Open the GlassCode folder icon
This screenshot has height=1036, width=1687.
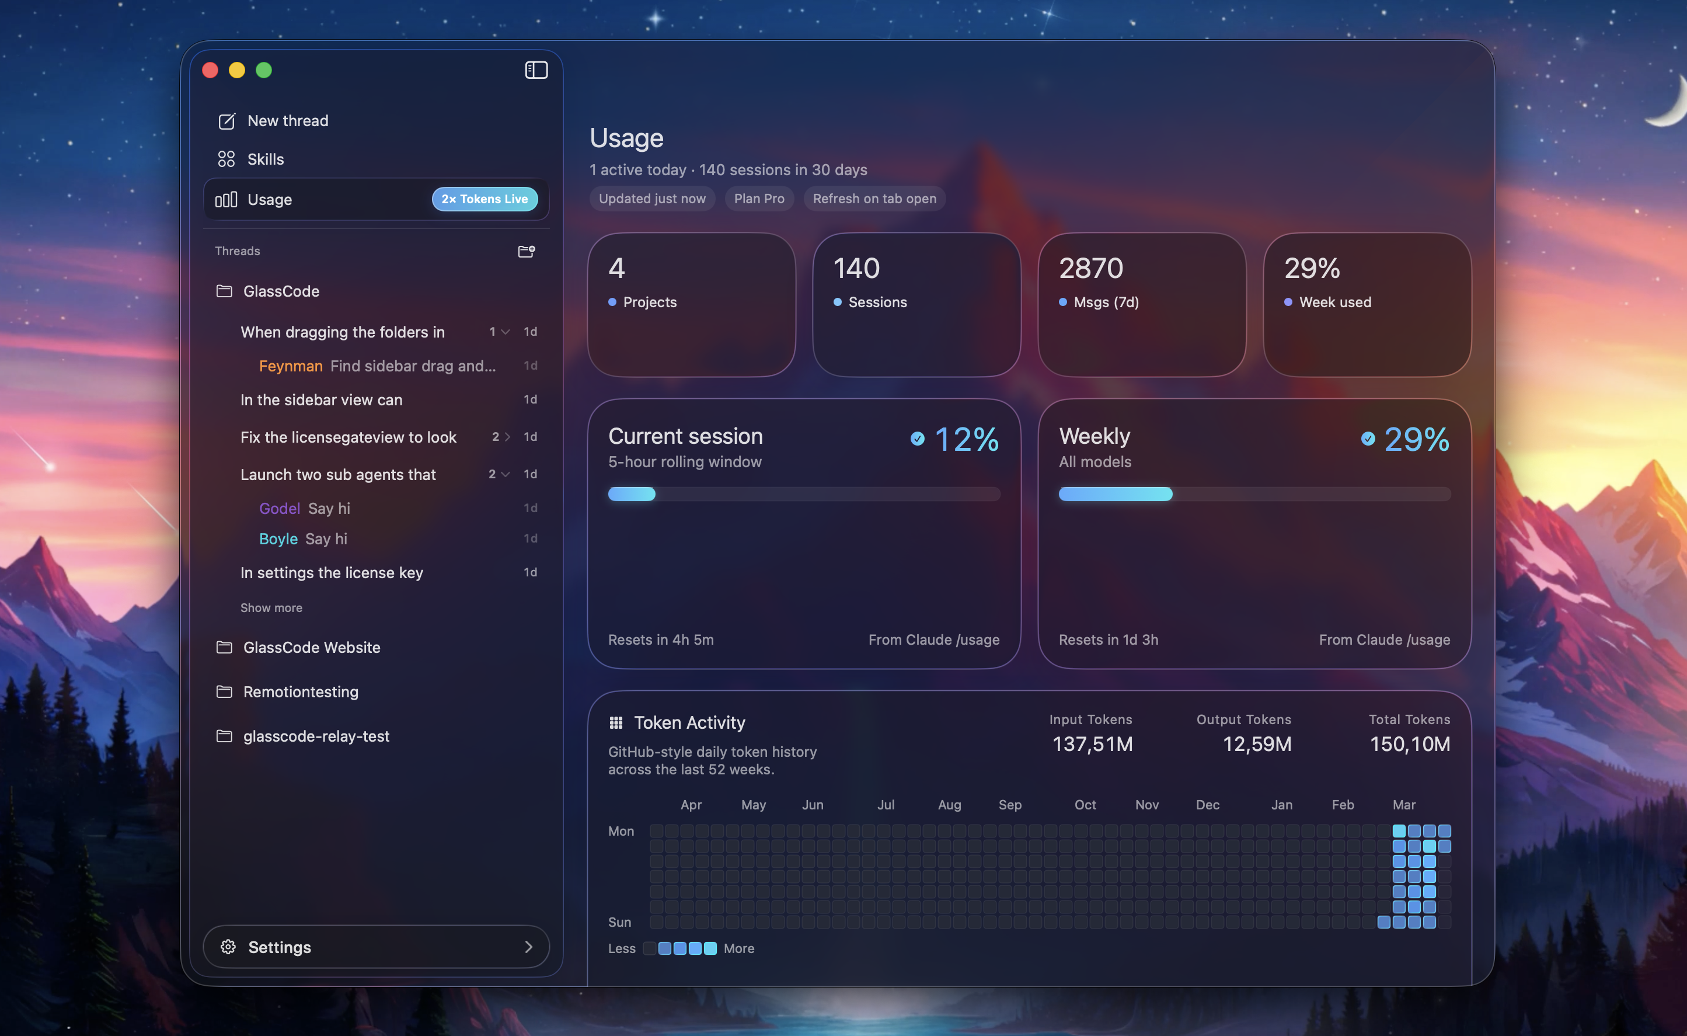[x=224, y=290]
